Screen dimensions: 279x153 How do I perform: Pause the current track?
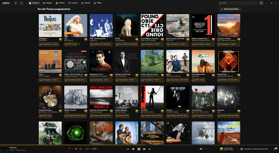[139, 149]
